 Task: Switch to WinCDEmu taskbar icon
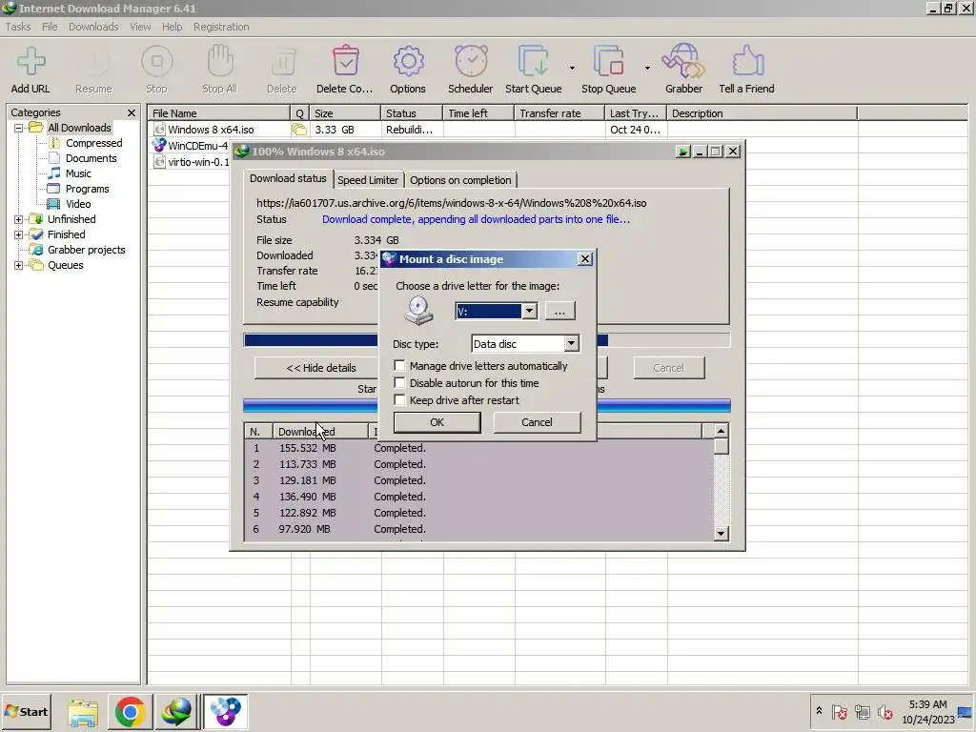(x=225, y=712)
